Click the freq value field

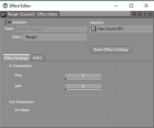pyautogui.click(x=83, y=76)
